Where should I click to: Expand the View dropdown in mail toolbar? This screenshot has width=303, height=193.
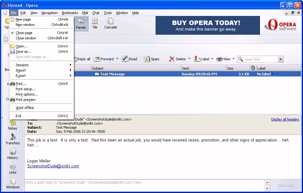click(233, 59)
